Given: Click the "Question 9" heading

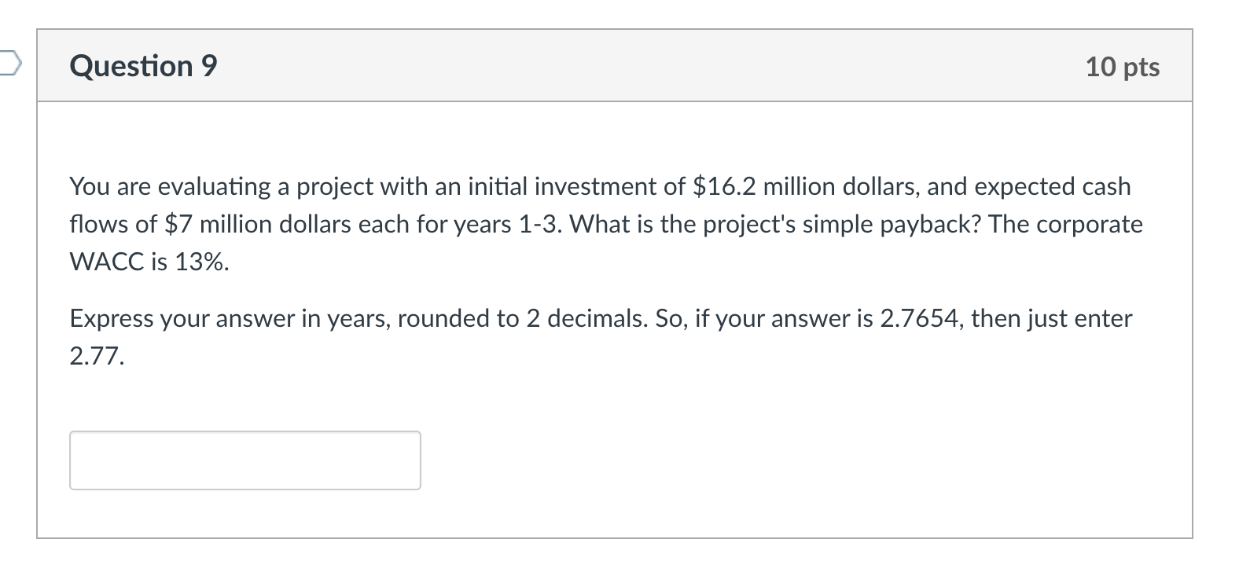Looking at the screenshot, I should pos(143,66).
